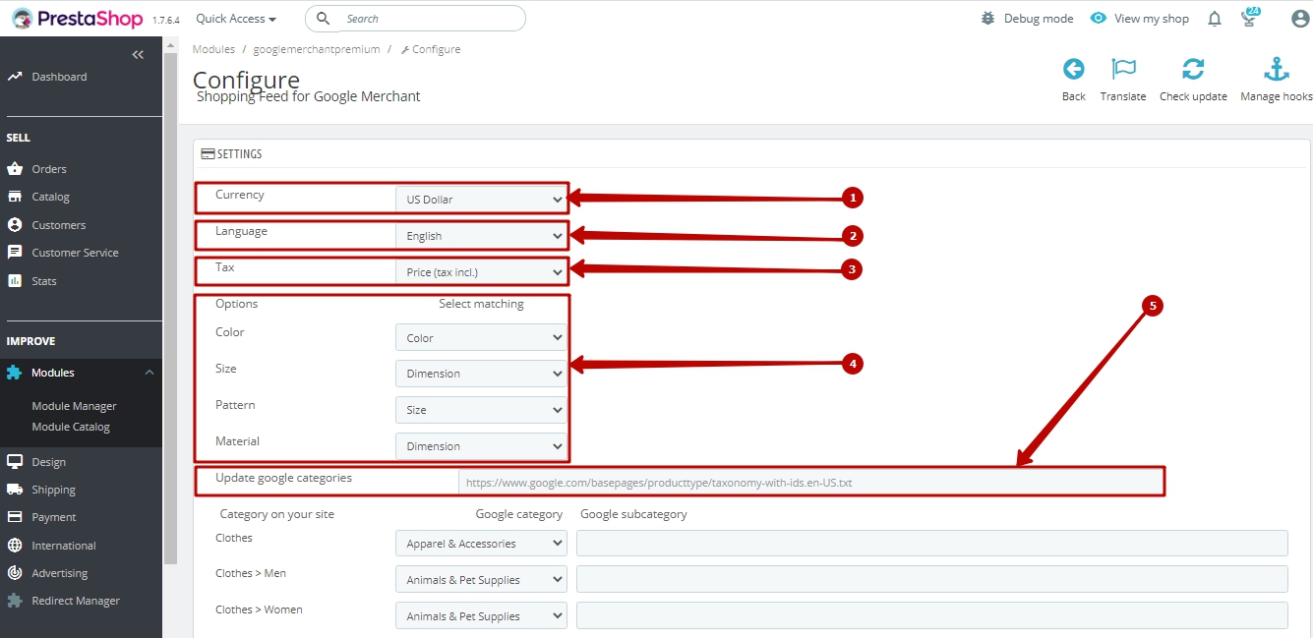
Task: Open the user profile avatar icon
Action: (1299, 19)
